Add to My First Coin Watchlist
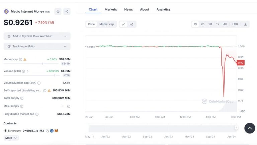The image size is (257, 145). coord(37,36)
